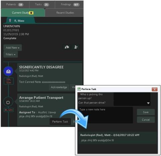Viewport: 161px width, 156px height.
Task: Click the female patient icon beside R, Mass
Action: 10,20
